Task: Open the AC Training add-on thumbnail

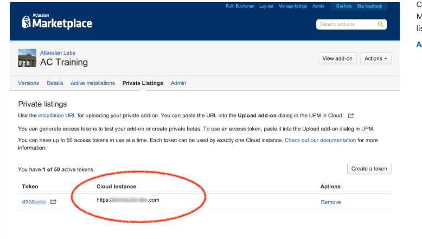Action: pyautogui.click(x=27, y=58)
